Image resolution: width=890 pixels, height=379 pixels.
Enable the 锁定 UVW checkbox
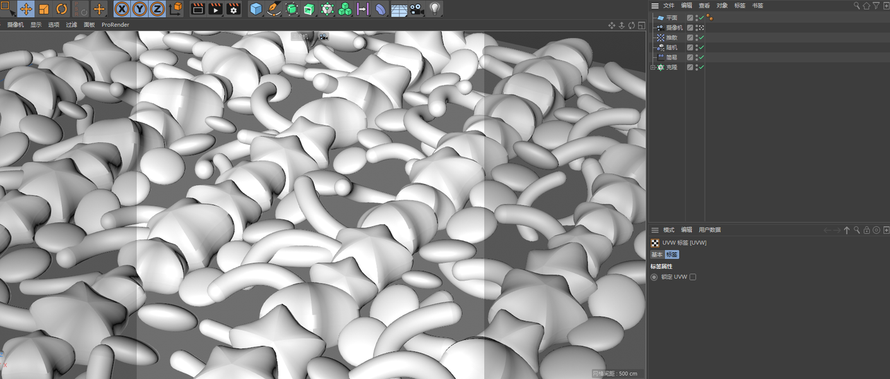pos(692,277)
